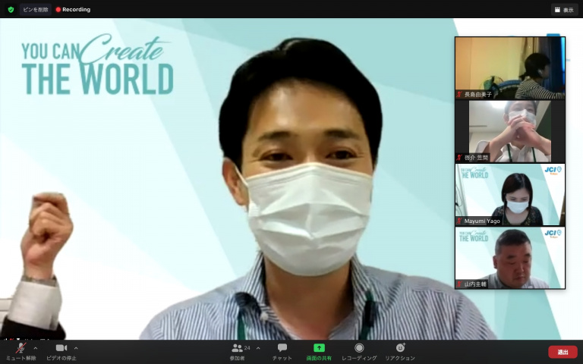
Task: Stop video with the camera icon
Action: click(x=61, y=348)
